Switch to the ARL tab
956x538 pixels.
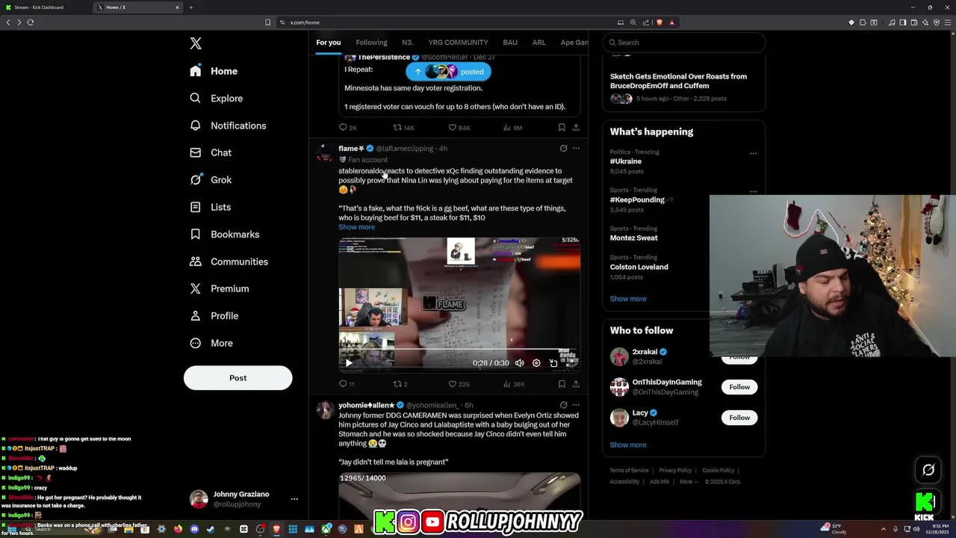click(x=538, y=43)
